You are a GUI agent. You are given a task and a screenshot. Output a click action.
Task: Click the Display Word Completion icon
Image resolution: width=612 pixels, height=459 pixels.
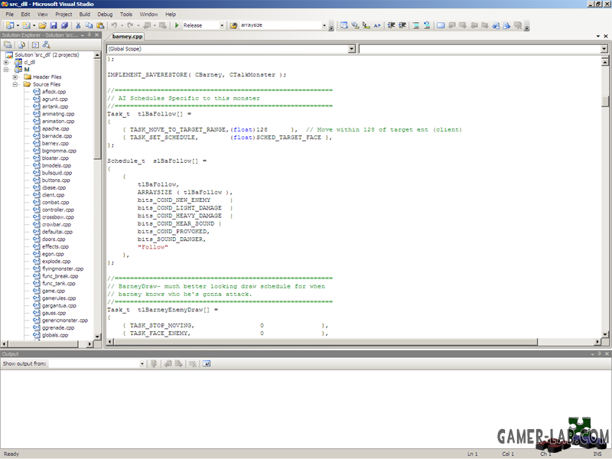pos(377,25)
